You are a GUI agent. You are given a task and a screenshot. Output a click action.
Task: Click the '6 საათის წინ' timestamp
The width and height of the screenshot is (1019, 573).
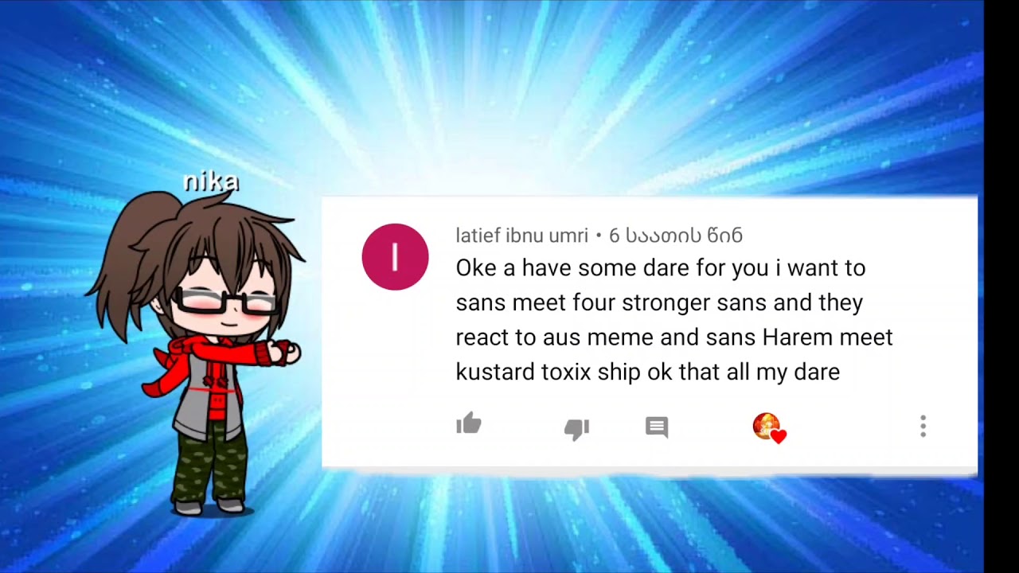(675, 236)
